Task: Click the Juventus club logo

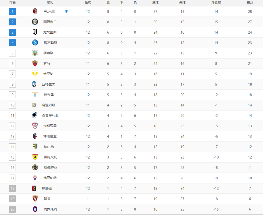Action: pos(35,32)
